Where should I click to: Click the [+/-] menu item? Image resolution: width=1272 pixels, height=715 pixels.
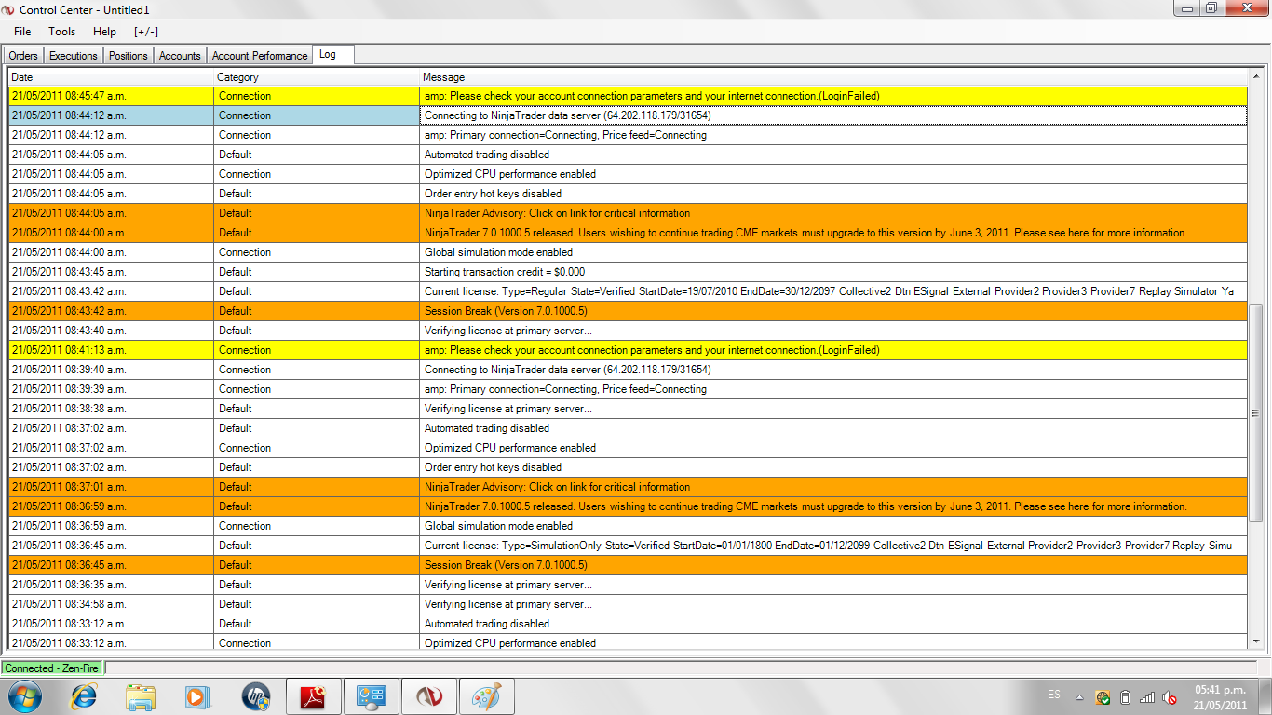click(x=146, y=32)
